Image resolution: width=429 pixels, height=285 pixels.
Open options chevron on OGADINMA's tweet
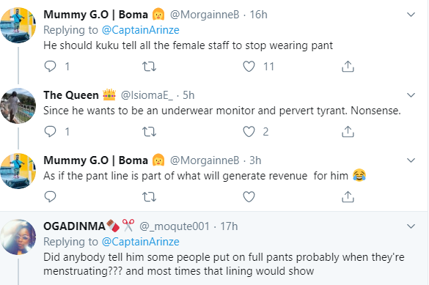(411, 226)
